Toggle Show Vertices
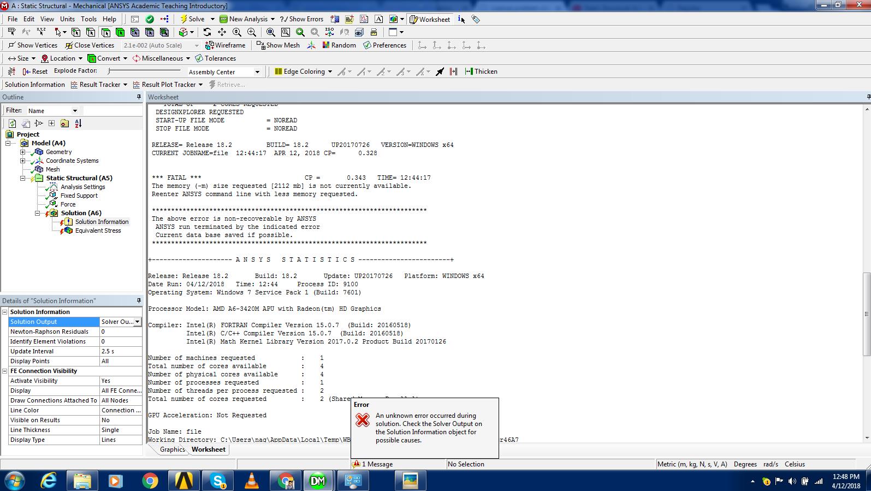 [32, 45]
